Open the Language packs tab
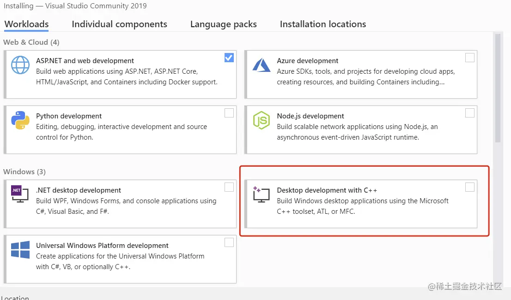 click(224, 24)
